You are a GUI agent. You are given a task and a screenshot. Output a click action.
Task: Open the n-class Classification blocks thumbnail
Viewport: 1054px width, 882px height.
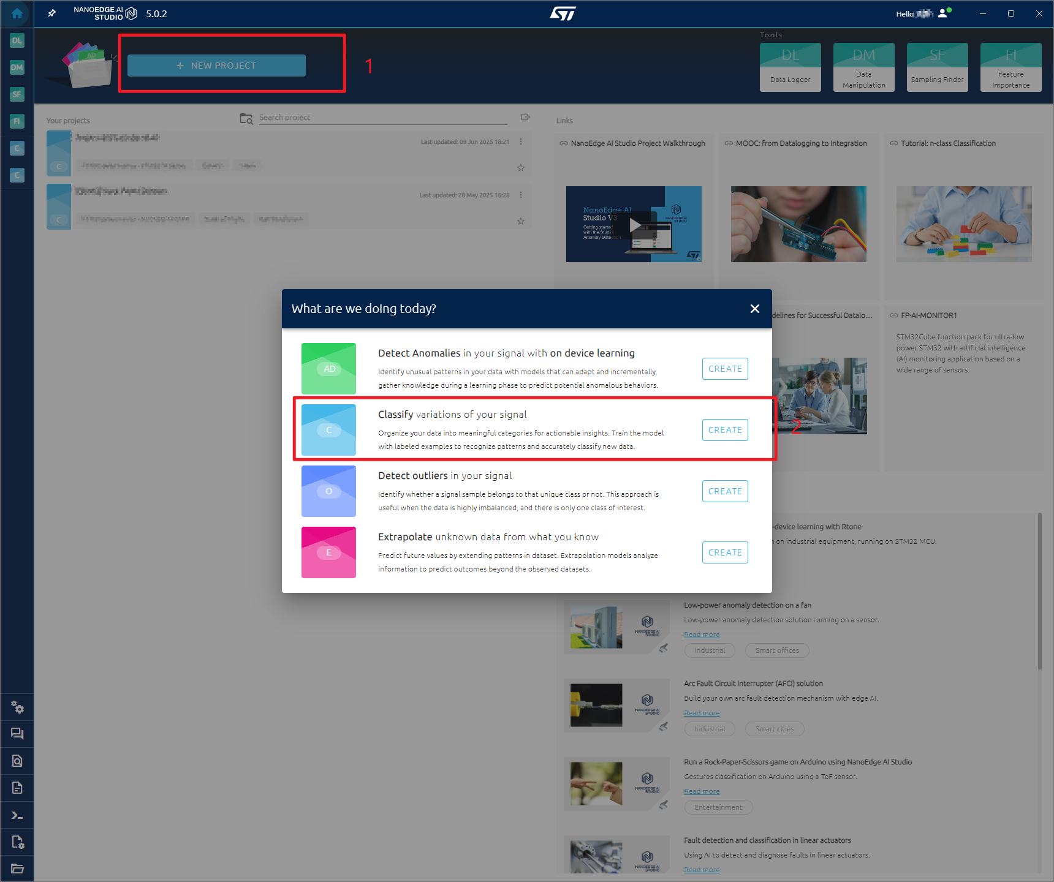(x=964, y=224)
